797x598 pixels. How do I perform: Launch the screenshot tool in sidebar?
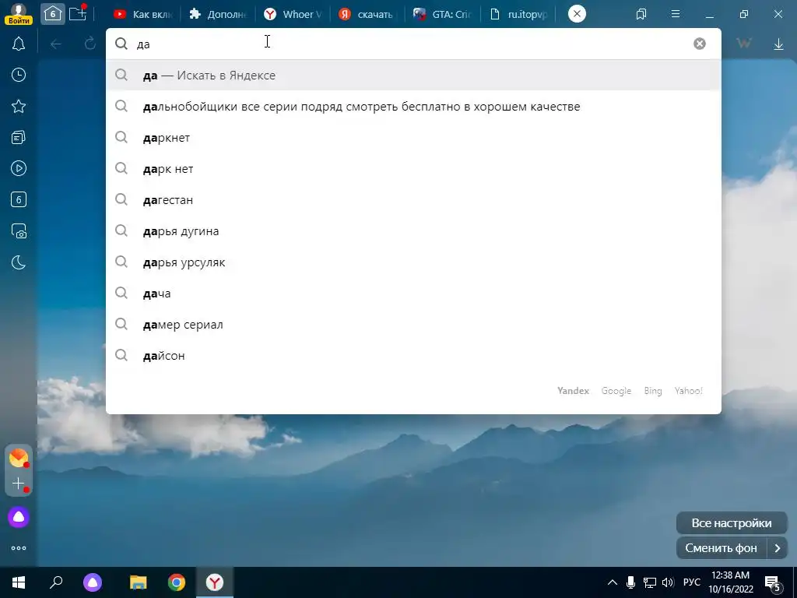click(19, 230)
